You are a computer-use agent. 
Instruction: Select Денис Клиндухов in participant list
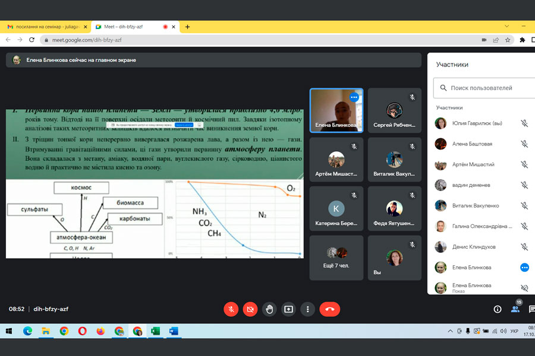(481, 247)
